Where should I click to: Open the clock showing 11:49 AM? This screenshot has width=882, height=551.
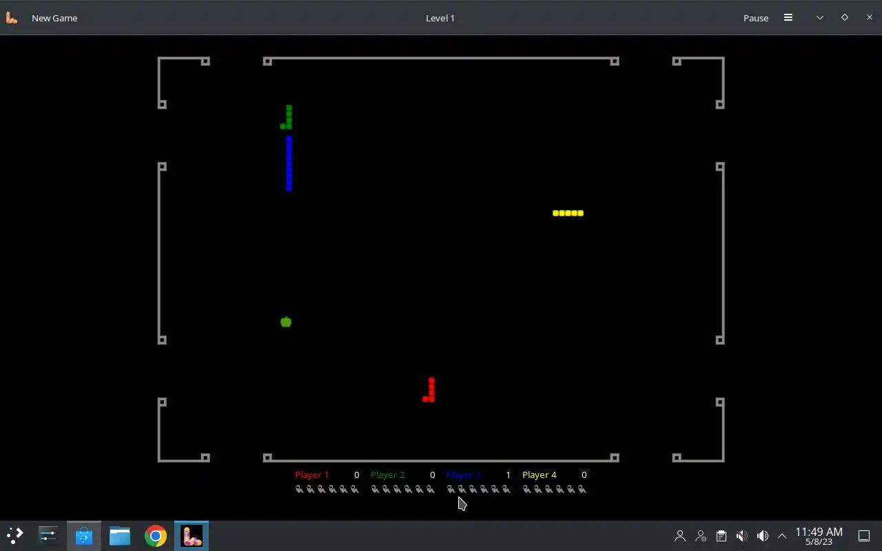819,536
